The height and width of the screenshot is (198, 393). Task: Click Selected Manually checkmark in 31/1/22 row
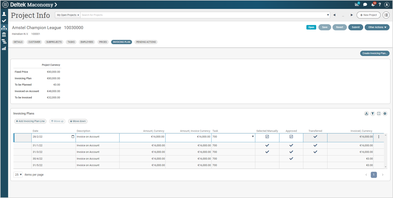pos(267,145)
